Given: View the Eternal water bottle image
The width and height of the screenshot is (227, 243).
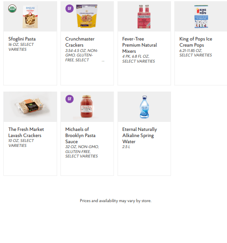Looking at the screenshot, I should point(144,107).
